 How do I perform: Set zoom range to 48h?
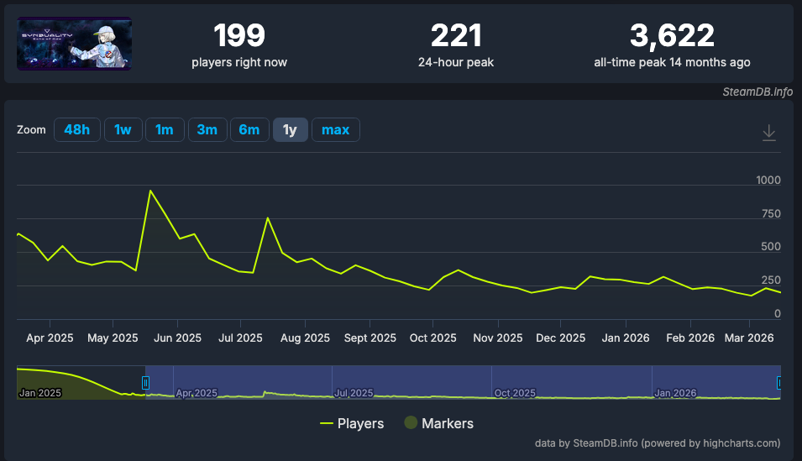pos(77,129)
